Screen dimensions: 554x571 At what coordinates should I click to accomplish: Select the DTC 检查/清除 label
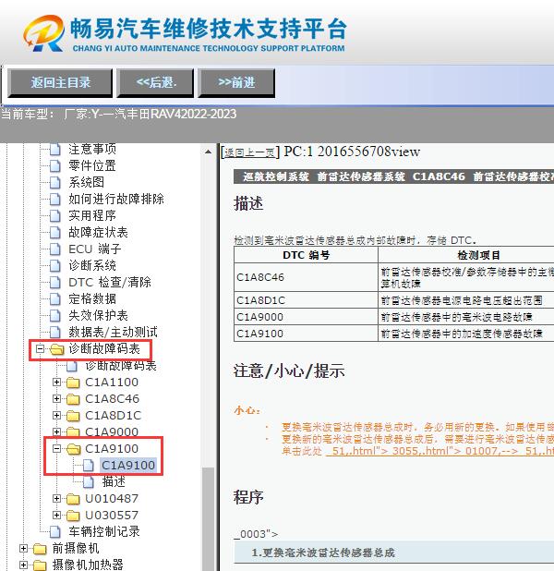point(110,282)
